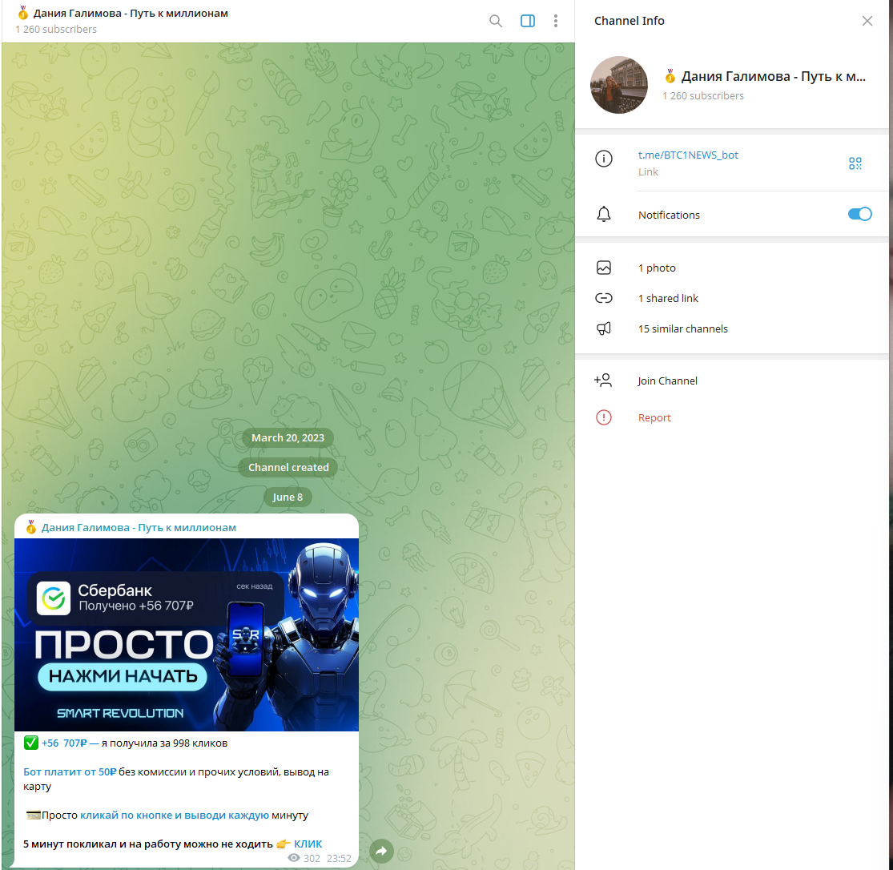Screen dimensions: 893x870
Task: Click the 'Channel Info' panel heading
Action: pos(629,21)
